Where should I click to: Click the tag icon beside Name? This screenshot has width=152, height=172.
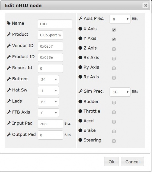9,23
